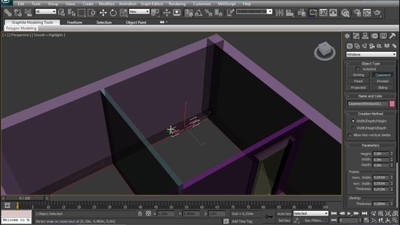Toggle the Spinner Snap icon
This screenshot has width=400, height=225.
coord(218,12)
